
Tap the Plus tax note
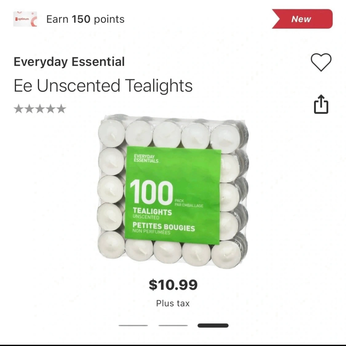point(173,304)
